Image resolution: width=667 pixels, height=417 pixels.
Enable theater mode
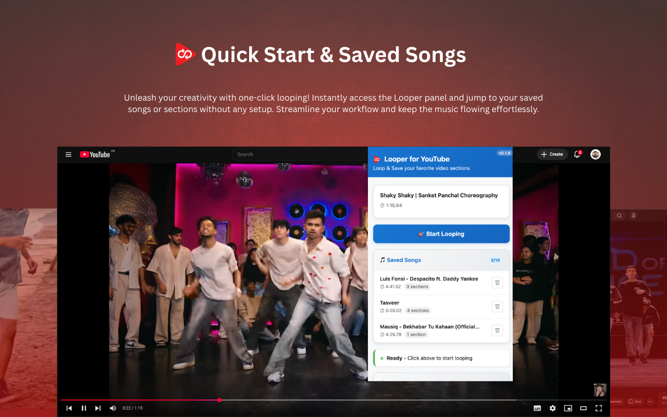click(x=584, y=408)
